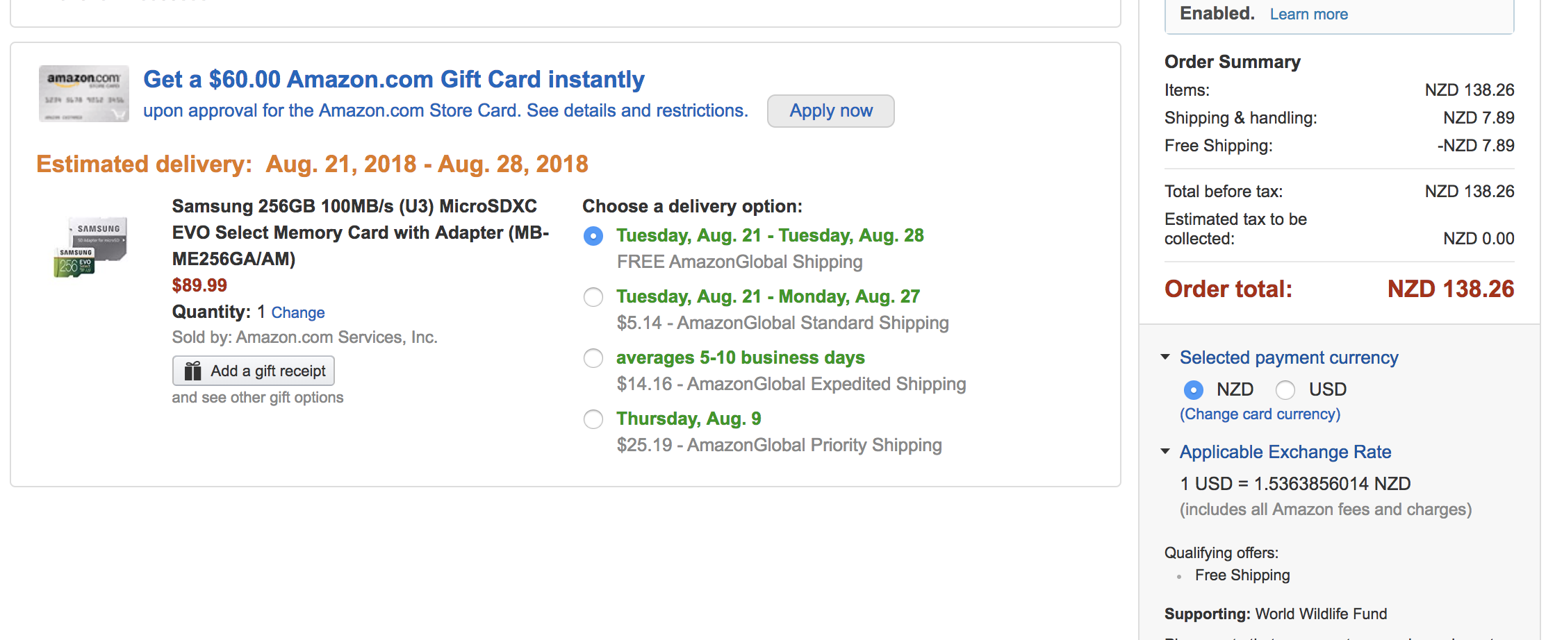
Task: Open the Learn more link
Action: pyautogui.click(x=1308, y=14)
